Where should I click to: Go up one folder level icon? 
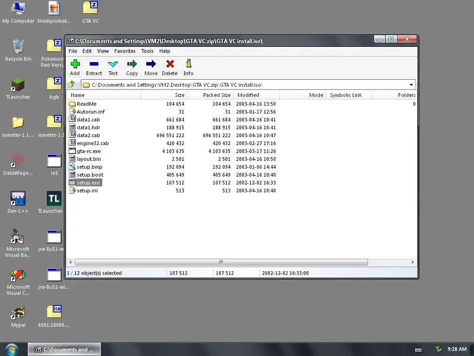(72, 85)
